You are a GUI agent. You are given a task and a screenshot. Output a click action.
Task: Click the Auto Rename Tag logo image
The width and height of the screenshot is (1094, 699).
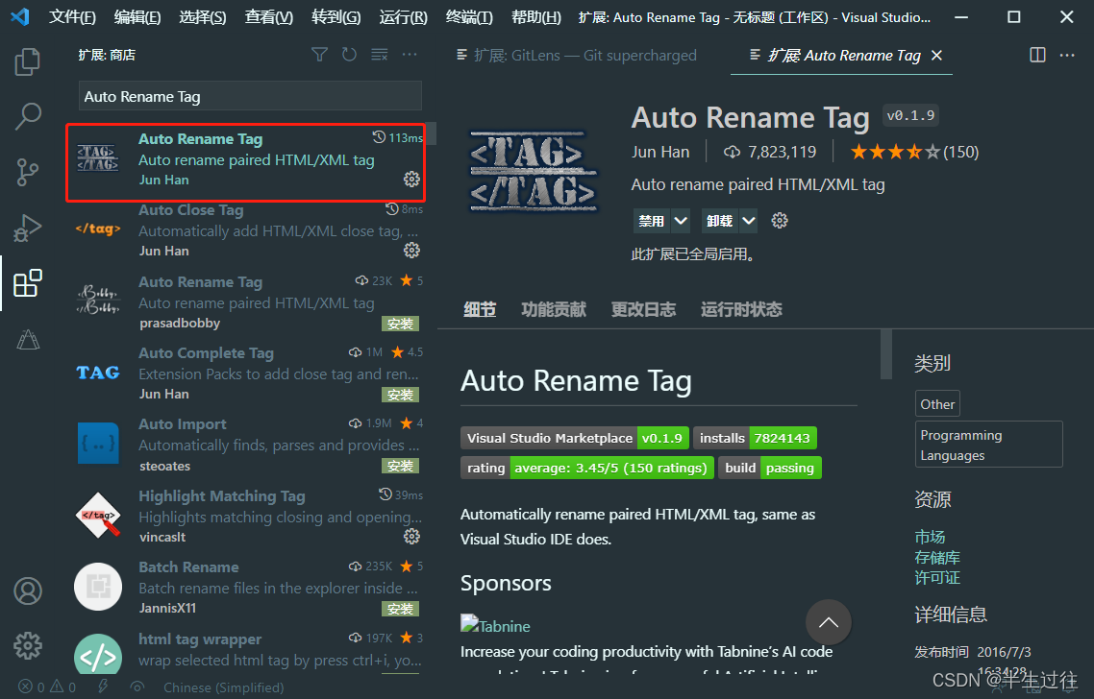coord(534,171)
